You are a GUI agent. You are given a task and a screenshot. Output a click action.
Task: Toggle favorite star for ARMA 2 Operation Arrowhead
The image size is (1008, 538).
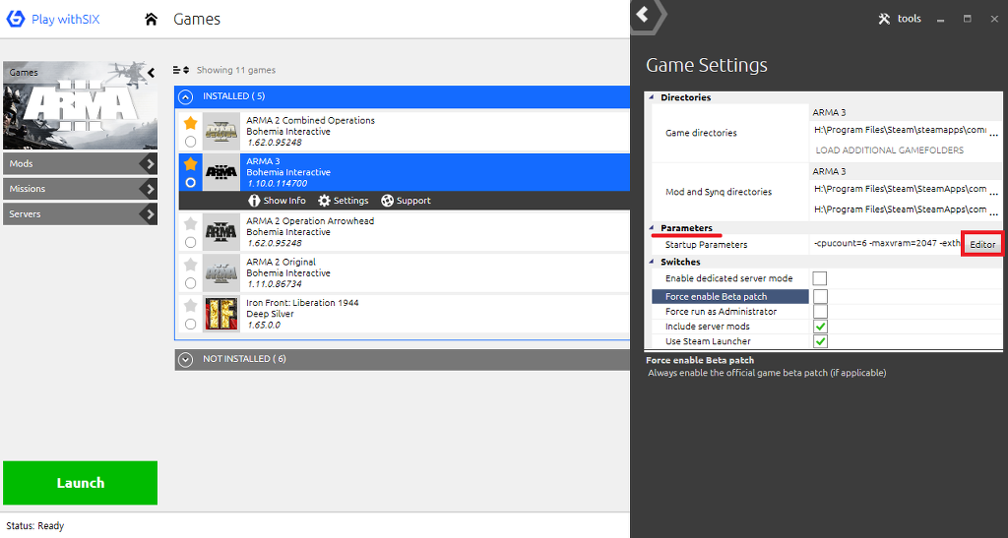[x=191, y=223]
